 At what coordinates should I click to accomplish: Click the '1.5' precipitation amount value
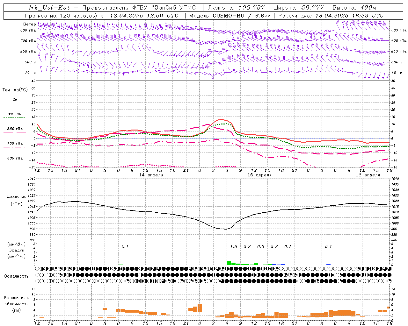[234, 247]
